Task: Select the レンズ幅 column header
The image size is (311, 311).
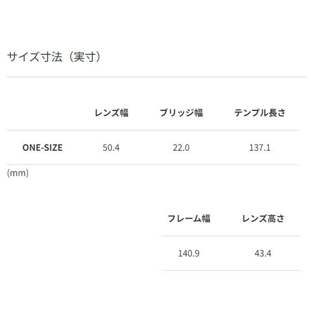Action: click(111, 112)
